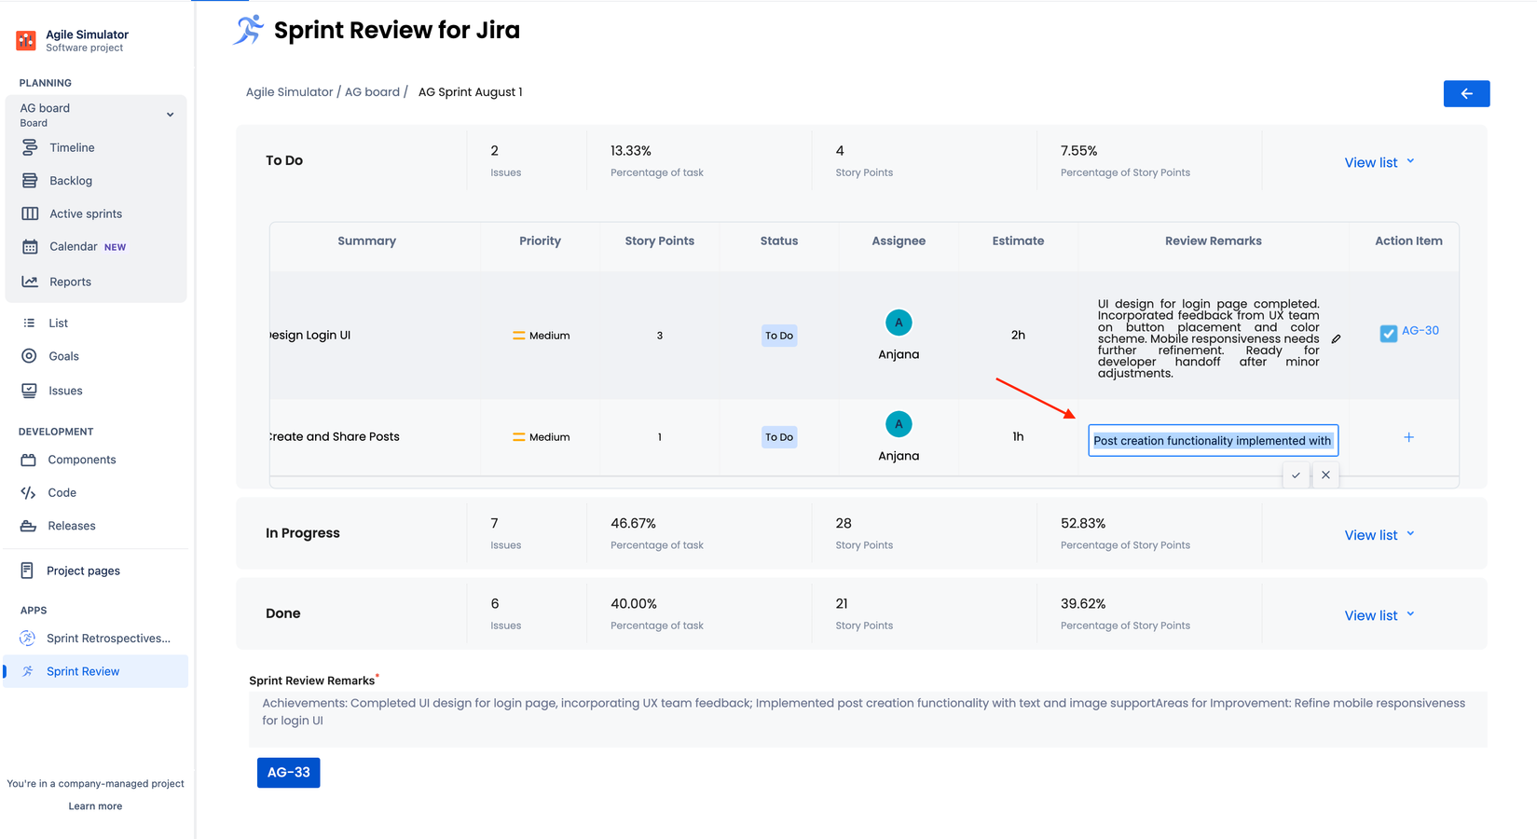Toggle the AG-30 action item checkbox

[1388, 334]
